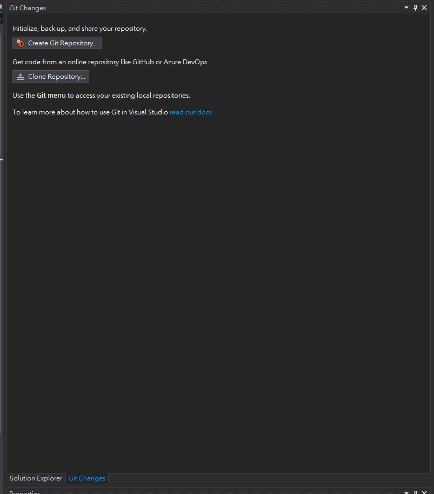Click Create Git Repository button

coord(57,43)
